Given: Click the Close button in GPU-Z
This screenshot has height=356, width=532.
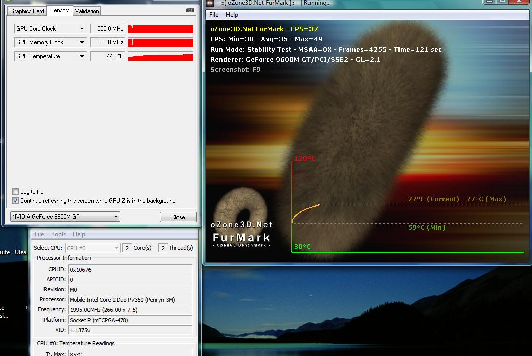Looking at the screenshot, I should point(178,217).
